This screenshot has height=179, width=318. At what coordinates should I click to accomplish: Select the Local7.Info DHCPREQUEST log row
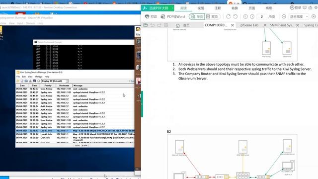[x=75, y=134]
